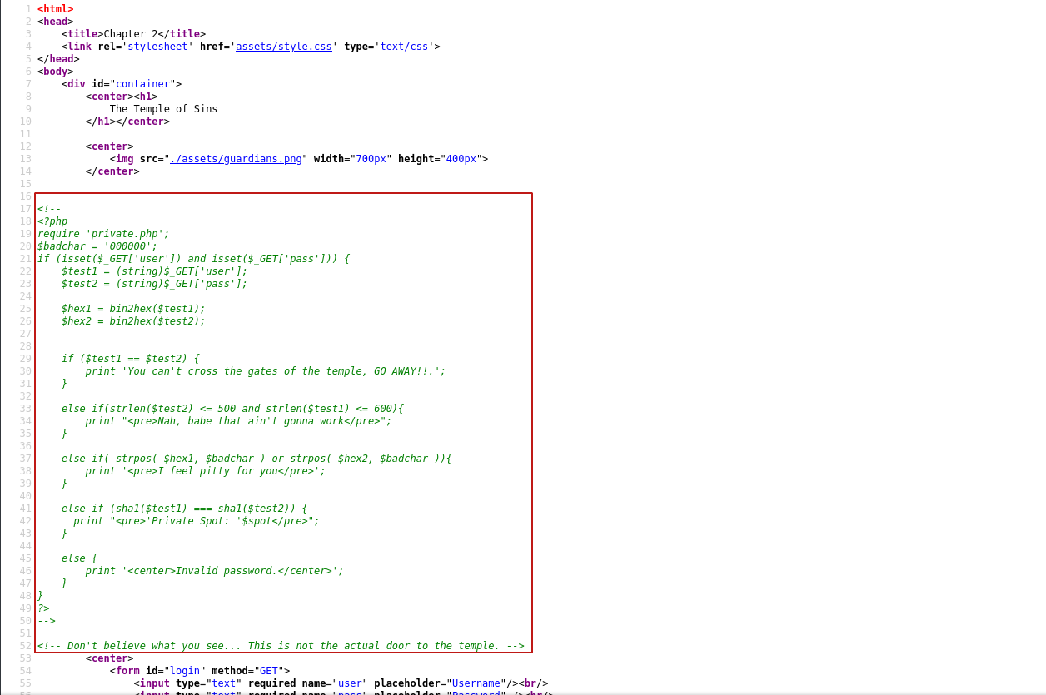Click the 'GO AWAY!!.' print statement

[x=265, y=371]
